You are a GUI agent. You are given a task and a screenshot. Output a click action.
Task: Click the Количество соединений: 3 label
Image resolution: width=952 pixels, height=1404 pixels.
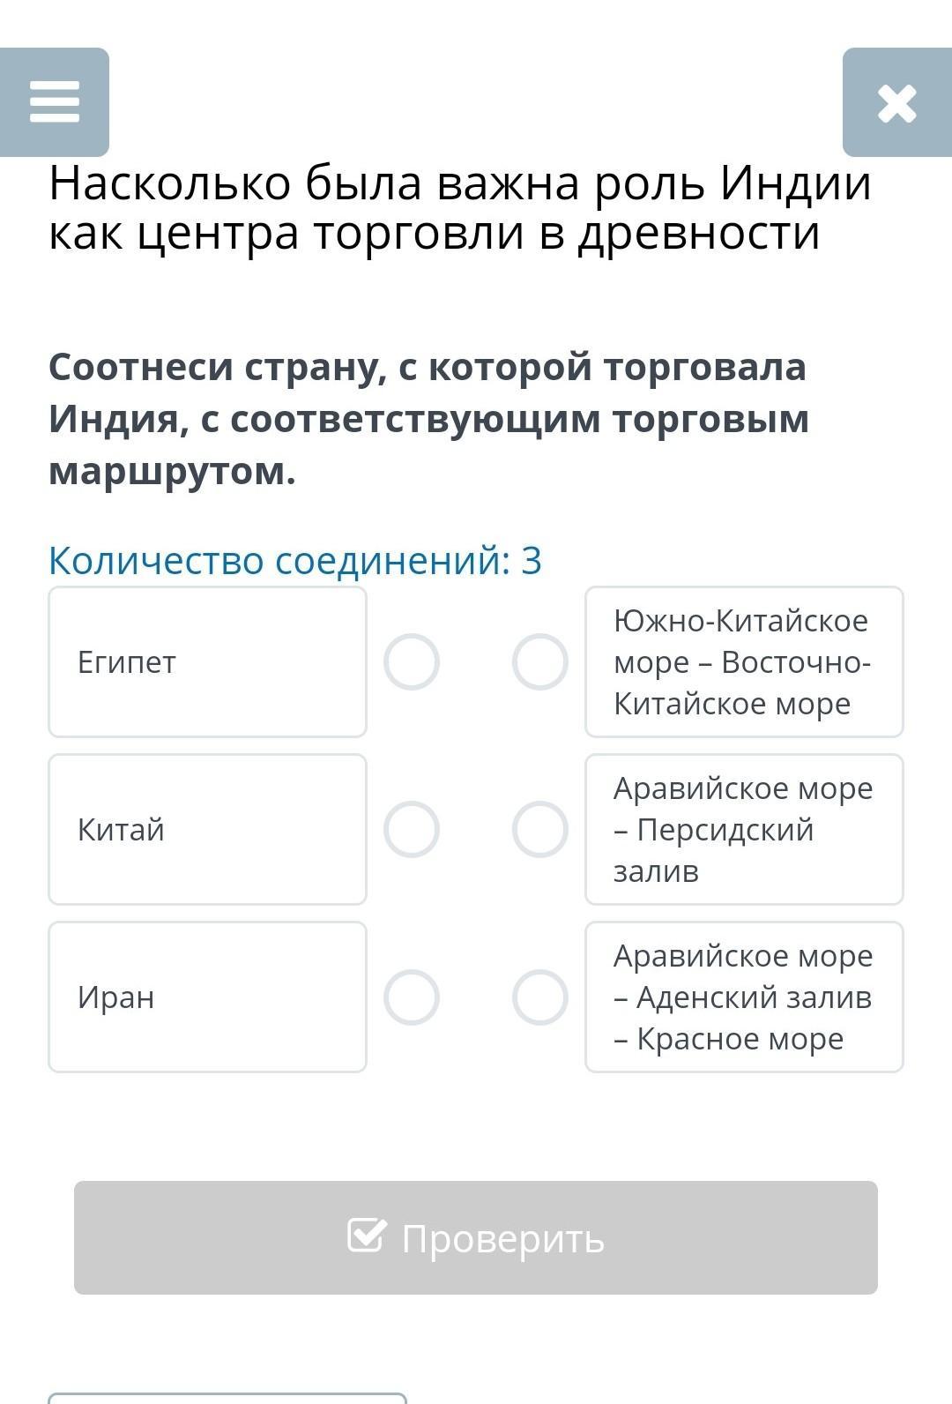coord(295,560)
